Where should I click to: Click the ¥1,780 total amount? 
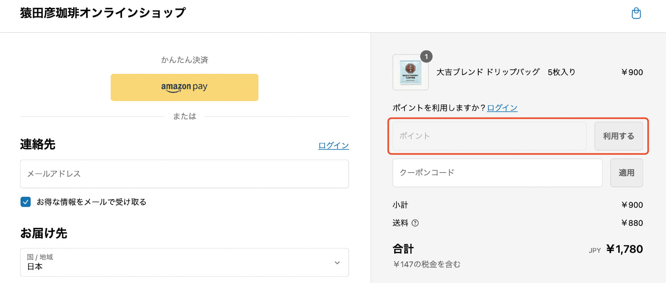point(624,249)
